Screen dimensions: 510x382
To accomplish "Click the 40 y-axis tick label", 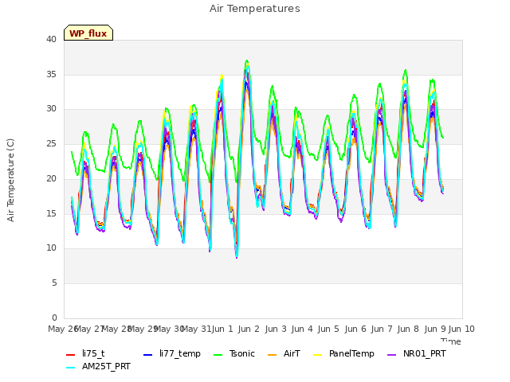I will coord(51,40).
